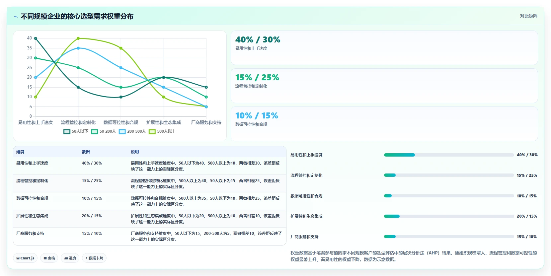551x276 pixels.
Task: Click 500人以上 peak point on 流程管控和定制化
Action: point(78,38)
